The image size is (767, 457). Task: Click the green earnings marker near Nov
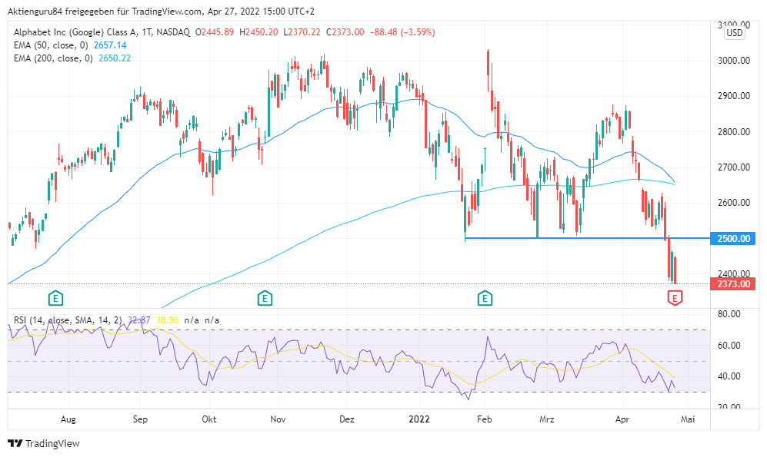[x=265, y=297]
